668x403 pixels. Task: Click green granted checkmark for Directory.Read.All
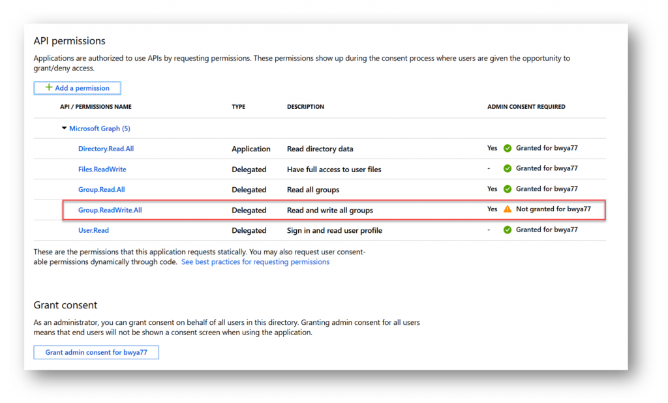[x=508, y=148]
